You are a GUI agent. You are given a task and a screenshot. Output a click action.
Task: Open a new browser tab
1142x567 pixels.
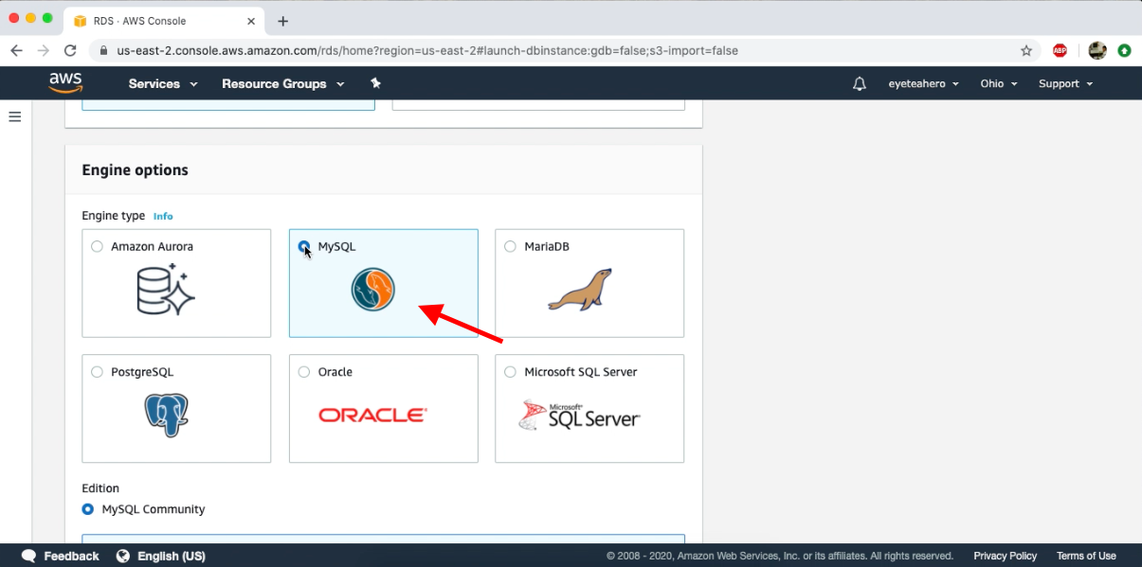tap(282, 21)
